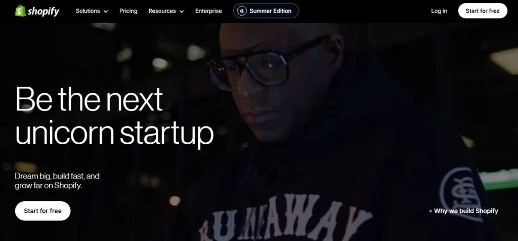
Task: Open the Enterprise navigation link
Action: coord(208,11)
